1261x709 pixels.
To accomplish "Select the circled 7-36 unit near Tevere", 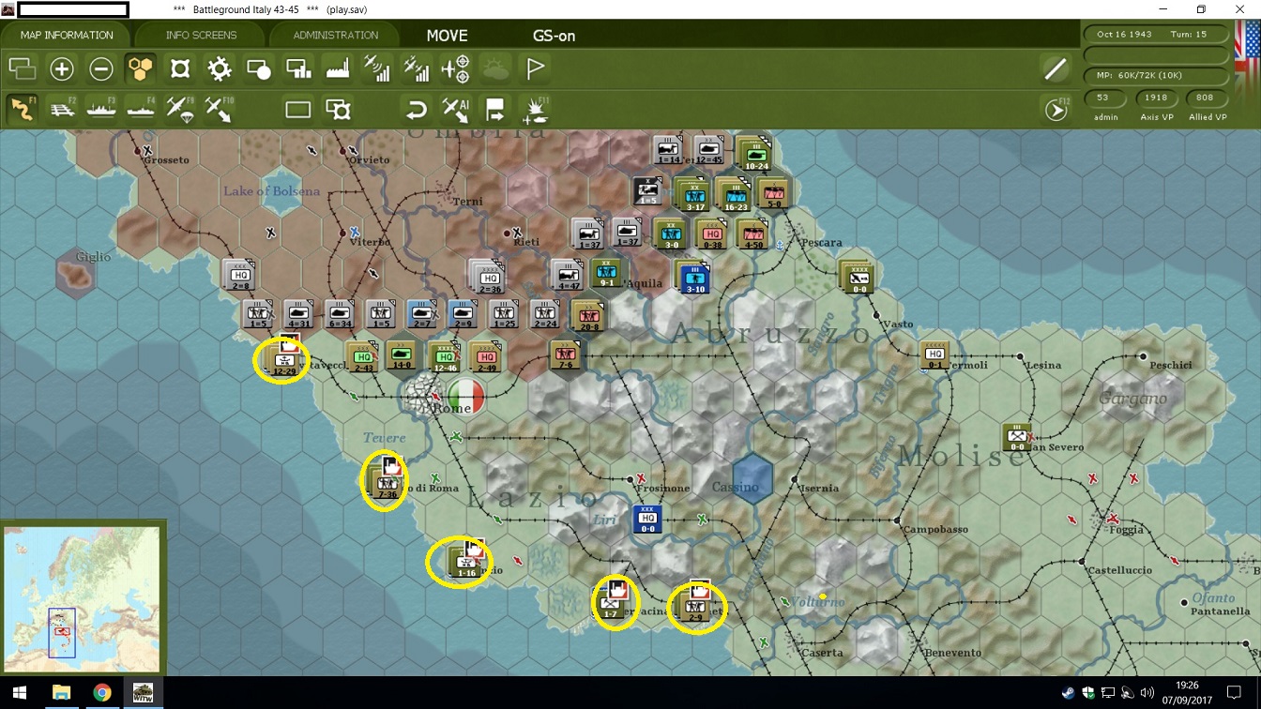I will click(x=387, y=483).
